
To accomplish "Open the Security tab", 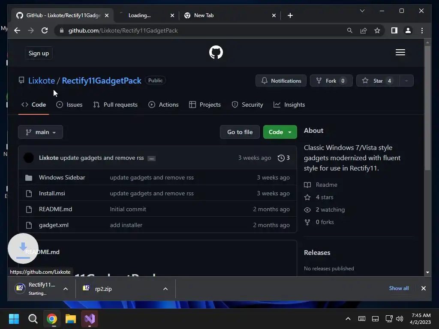I will point(247,105).
